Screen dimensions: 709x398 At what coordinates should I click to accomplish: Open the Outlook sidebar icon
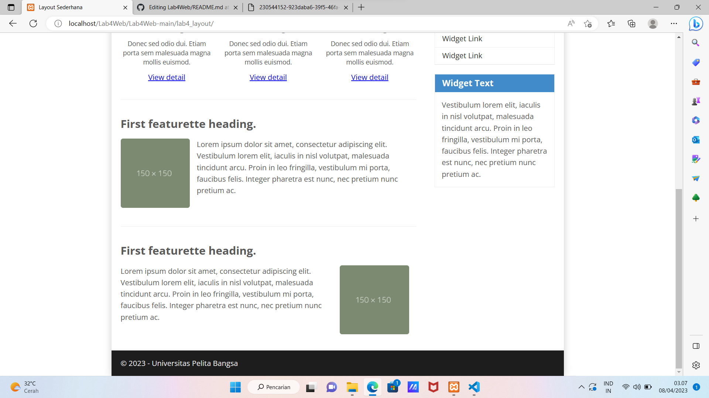pos(696,140)
